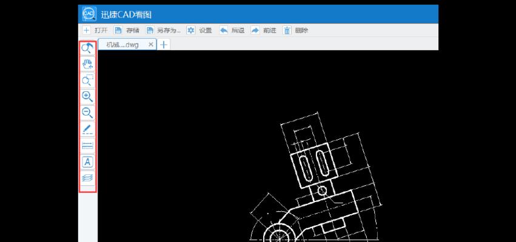Image resolution: width=516 pixels, height=242 pixels.
Task: Select the measure distance lines tool
Action: click(x=87, y=145)
